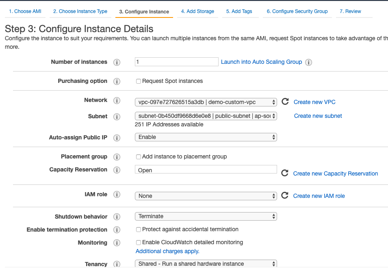Show info for Placement group

pos(117,157)
